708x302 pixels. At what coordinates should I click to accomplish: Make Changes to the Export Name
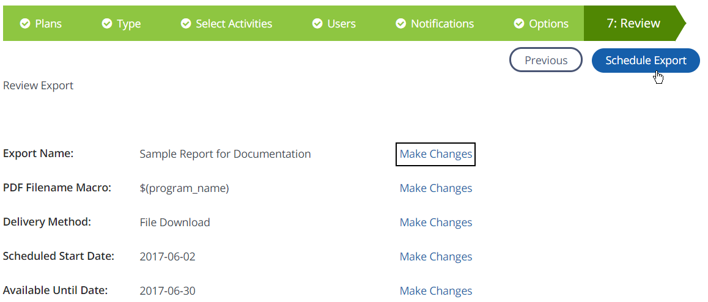tap(435, 154)
